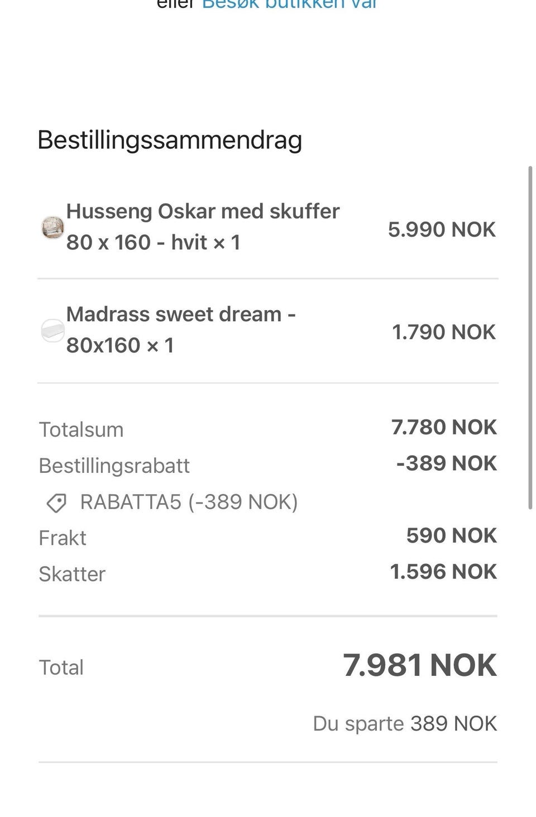Screen dimensions: 536x817
Task: Click the Skatter taxes label
Action: [72, 574]
